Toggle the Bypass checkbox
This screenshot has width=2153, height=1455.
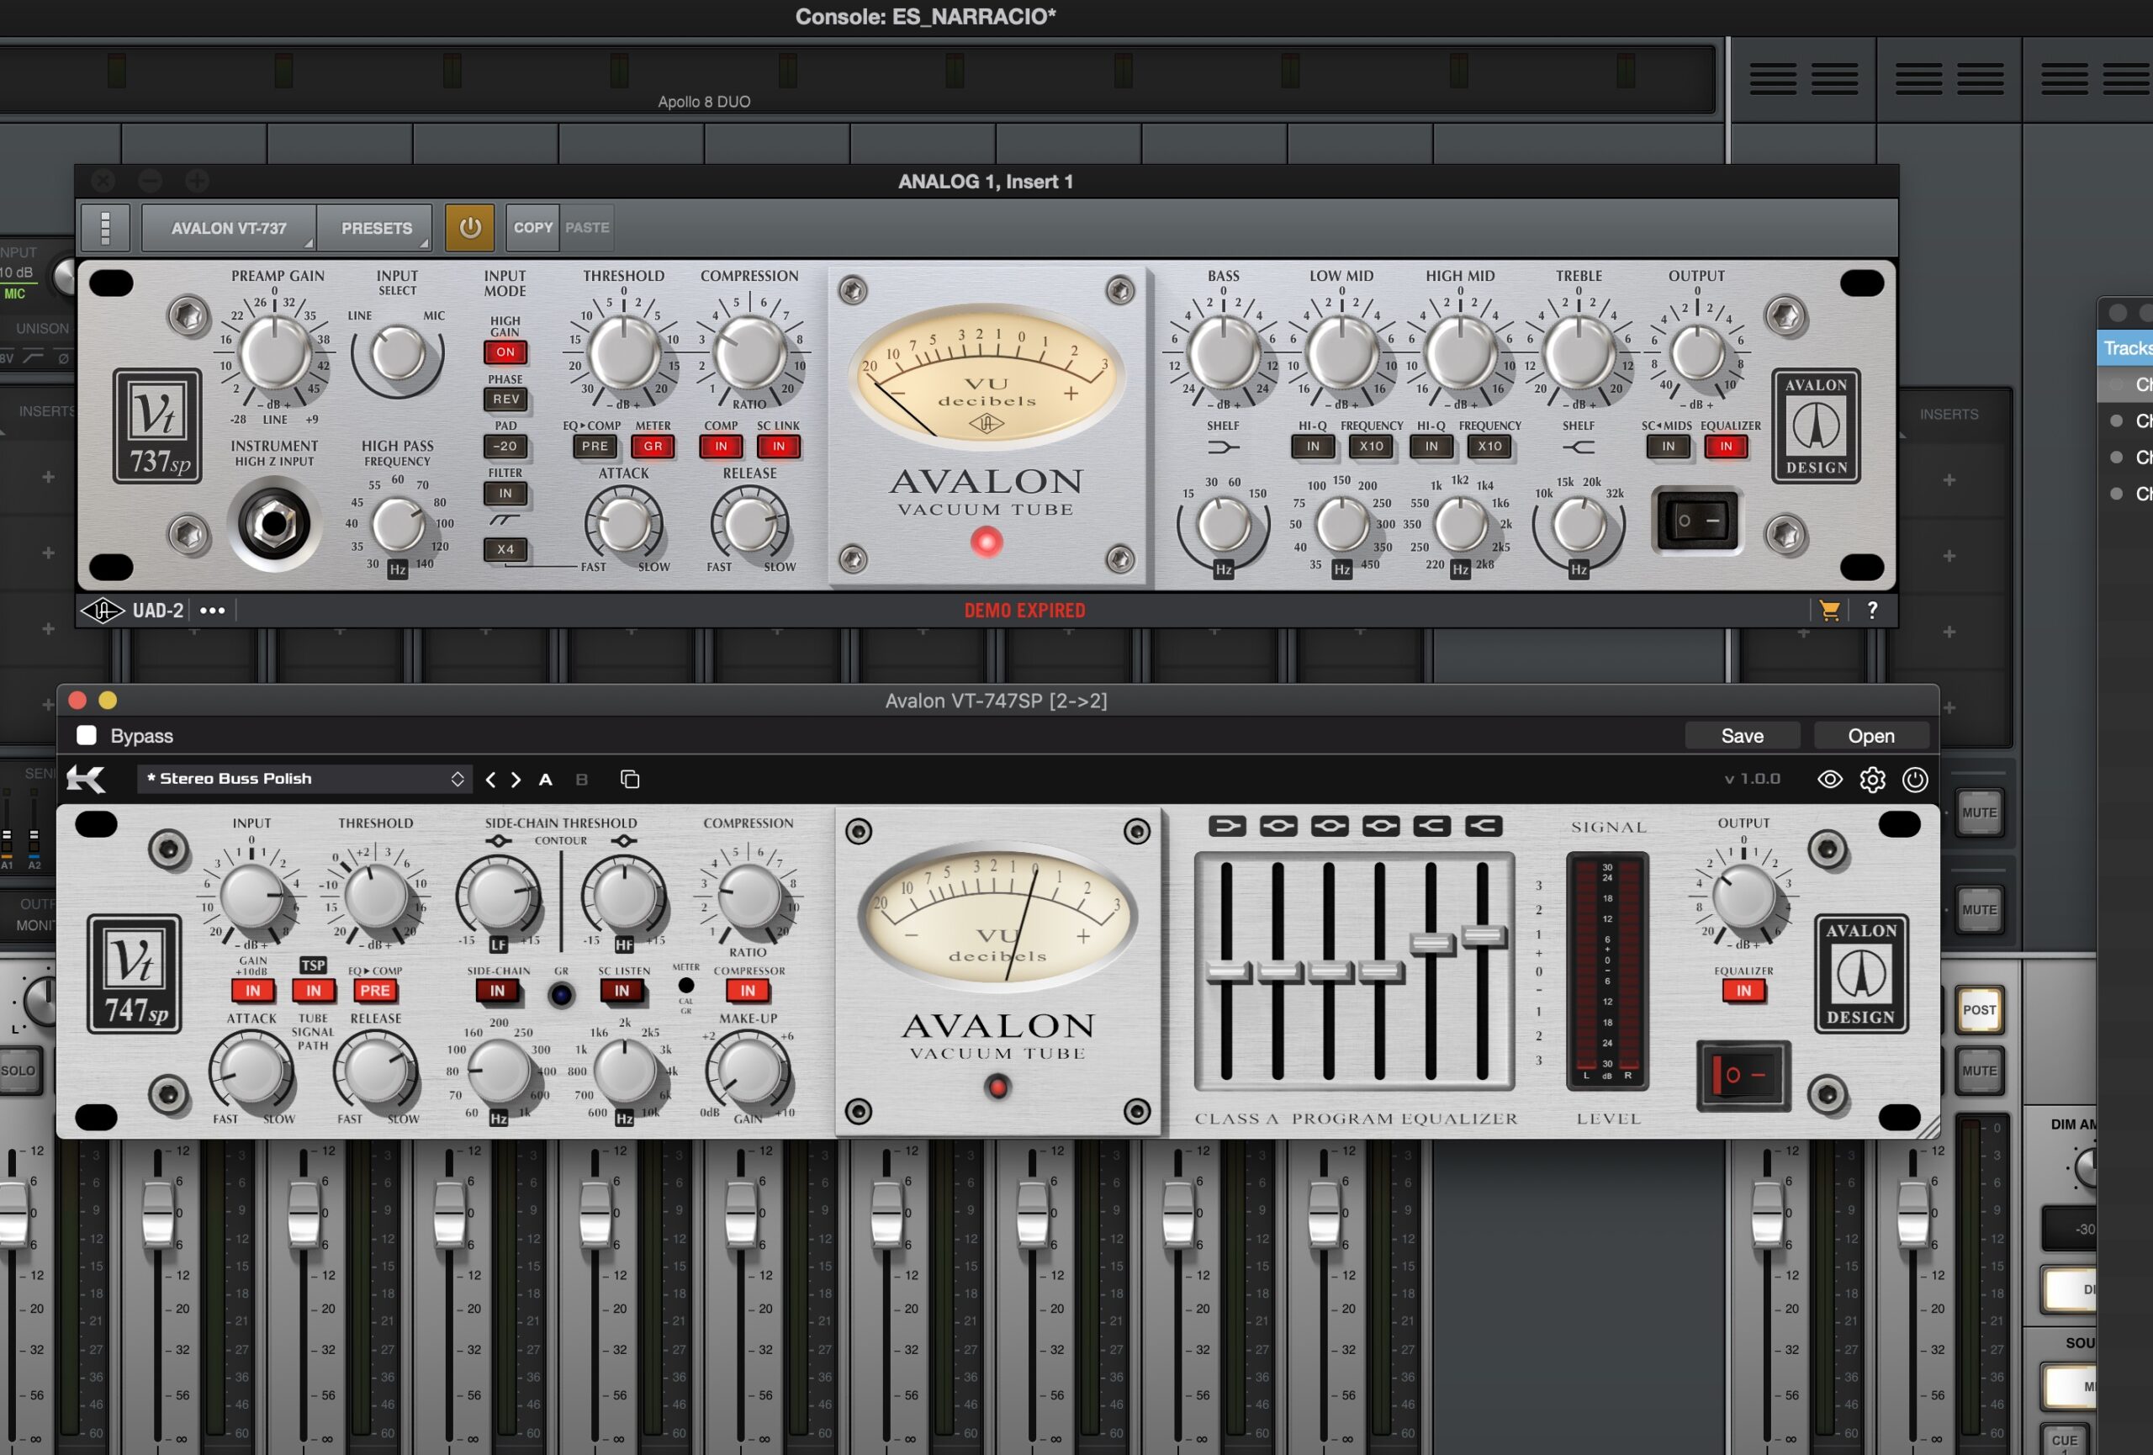pyautogui.click(x=87, y=735)
